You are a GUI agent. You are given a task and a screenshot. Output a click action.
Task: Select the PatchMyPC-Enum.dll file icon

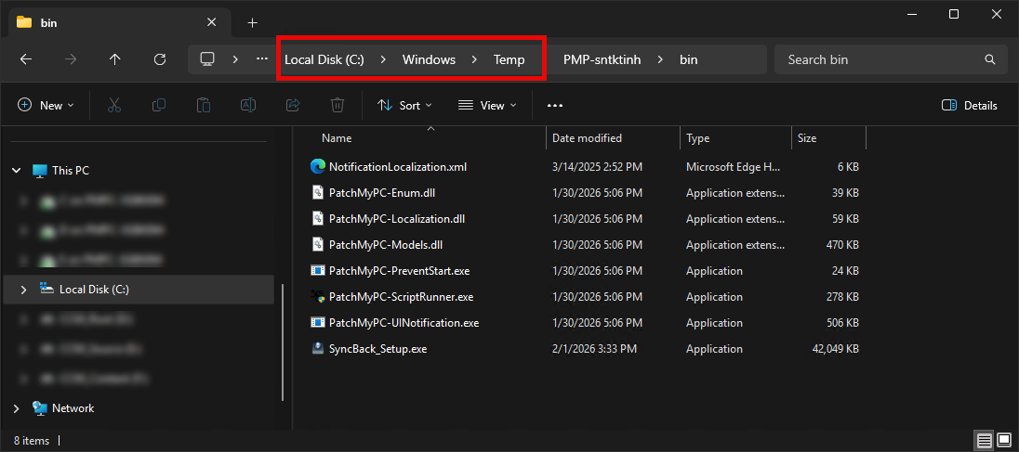(x=318, y=193)
